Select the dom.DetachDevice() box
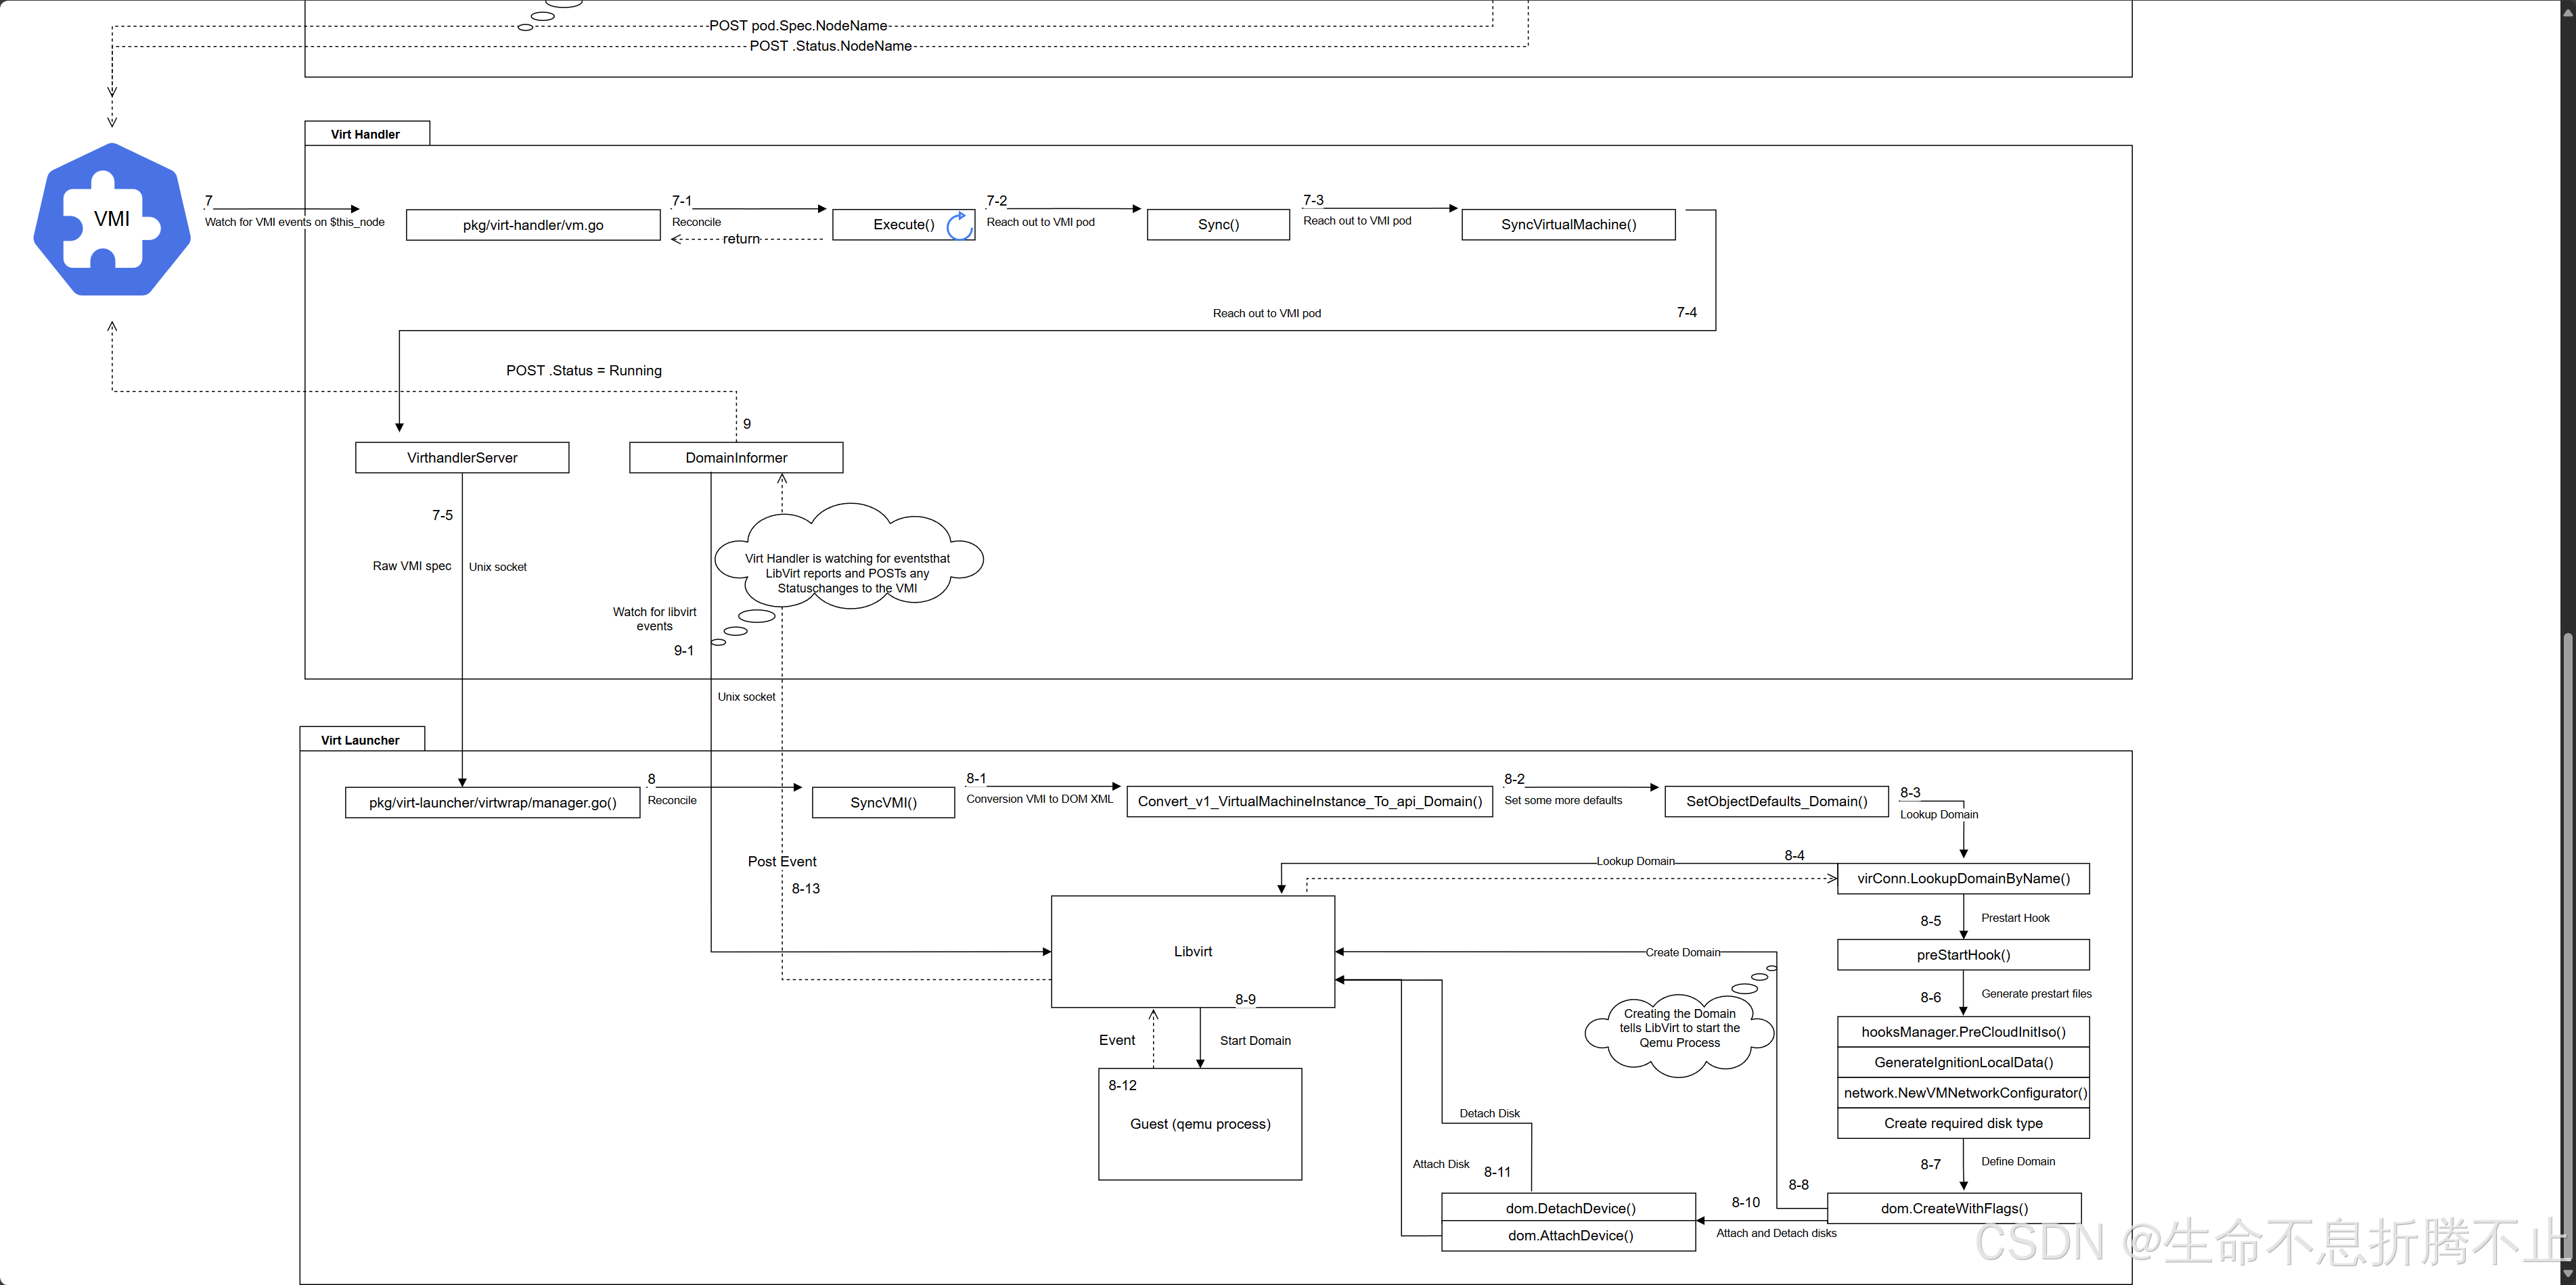Viewport: 2576px width, 1285px height. coord(1569,1208)
